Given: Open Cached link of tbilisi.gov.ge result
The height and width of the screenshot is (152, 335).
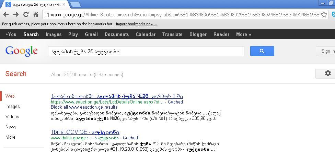Looking at the screenshot, I should click(130, 138).
